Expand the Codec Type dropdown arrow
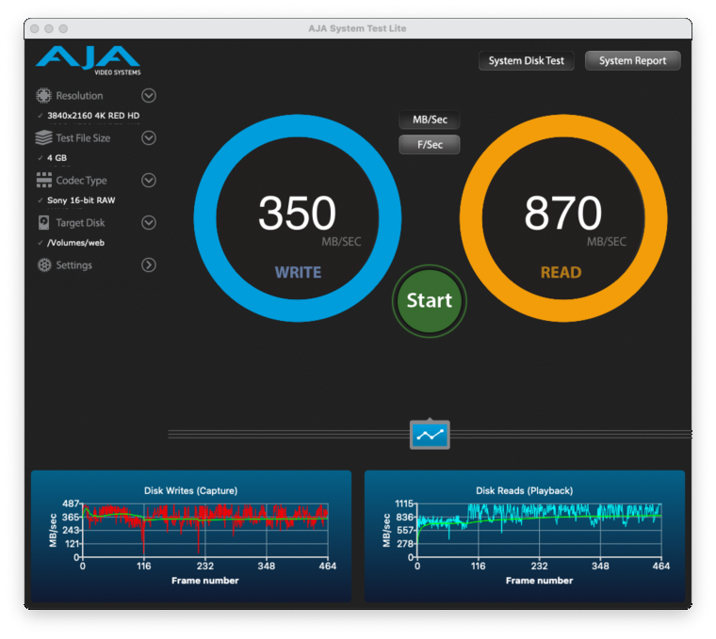 point(149,180)
